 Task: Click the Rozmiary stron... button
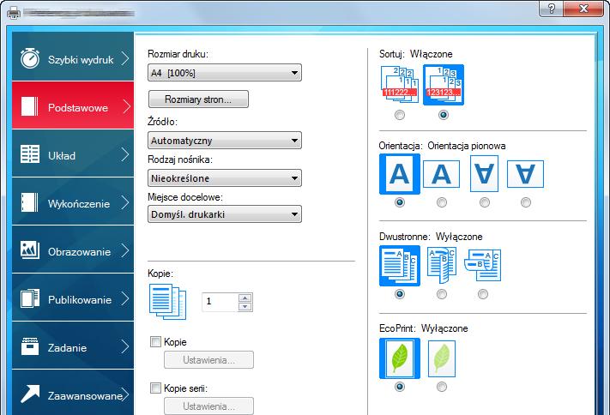pyautogui.click(x=198, y=99)
